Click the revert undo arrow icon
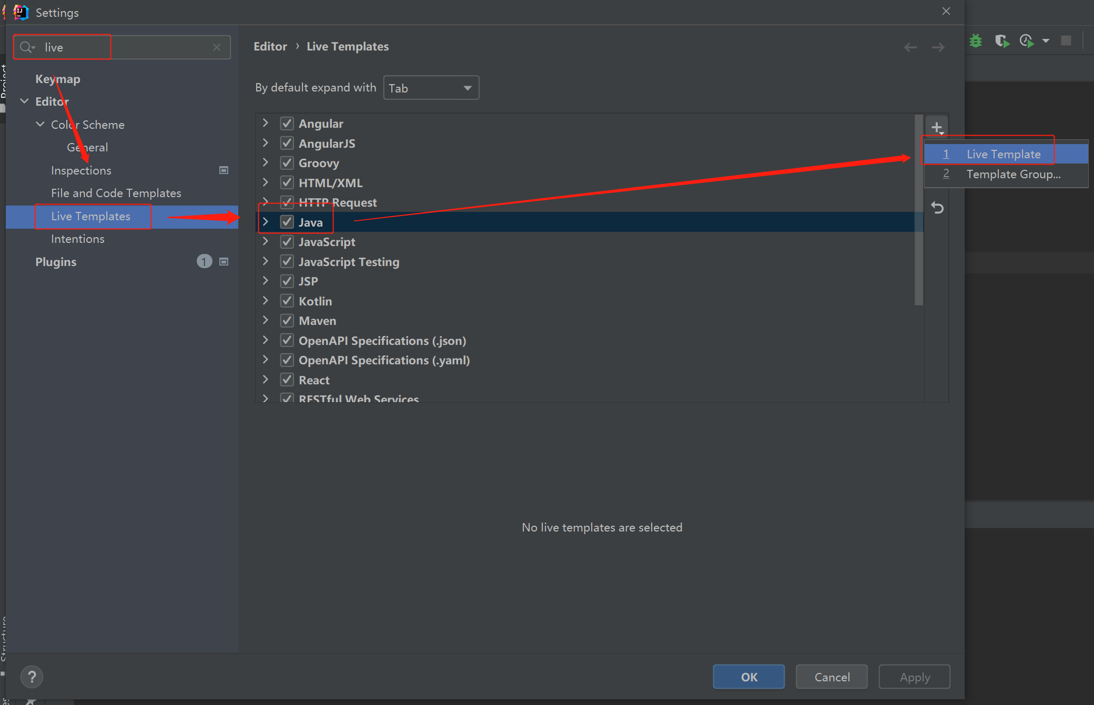Viewport: 1094px width, 705px height. point(937,208)
